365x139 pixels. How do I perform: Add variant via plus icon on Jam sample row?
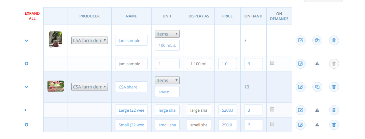pos(27,64)
